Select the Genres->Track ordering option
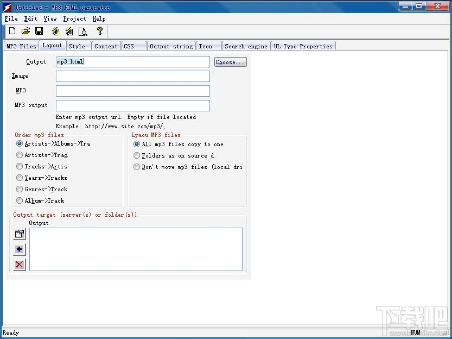The image size is (452, 339). (x=20, y=189)
